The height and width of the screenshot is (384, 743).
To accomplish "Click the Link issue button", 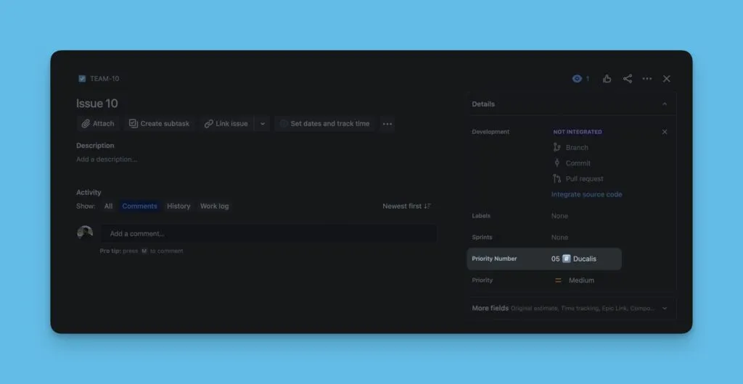I will click(226, 124).
